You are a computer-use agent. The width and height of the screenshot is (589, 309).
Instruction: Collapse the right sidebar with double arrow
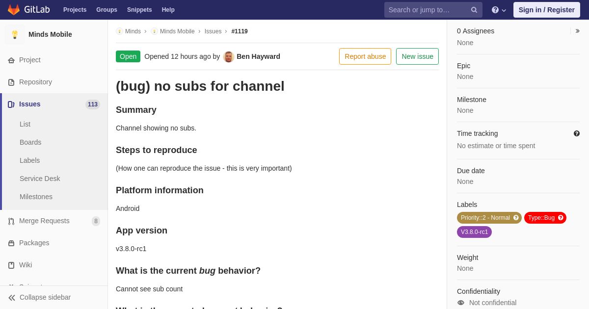click(577, 31)
